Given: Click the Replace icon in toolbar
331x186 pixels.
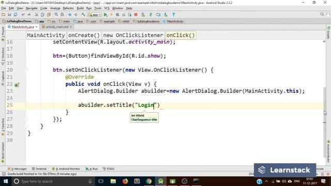Looking at the screenshot, I should coord(62,14).
